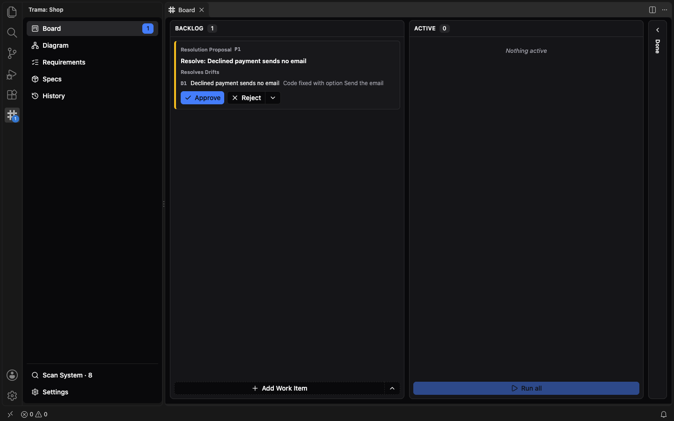This screenshot has width=674, height=421.
Task: Click Run all in Active column
Action: [526, 388]
